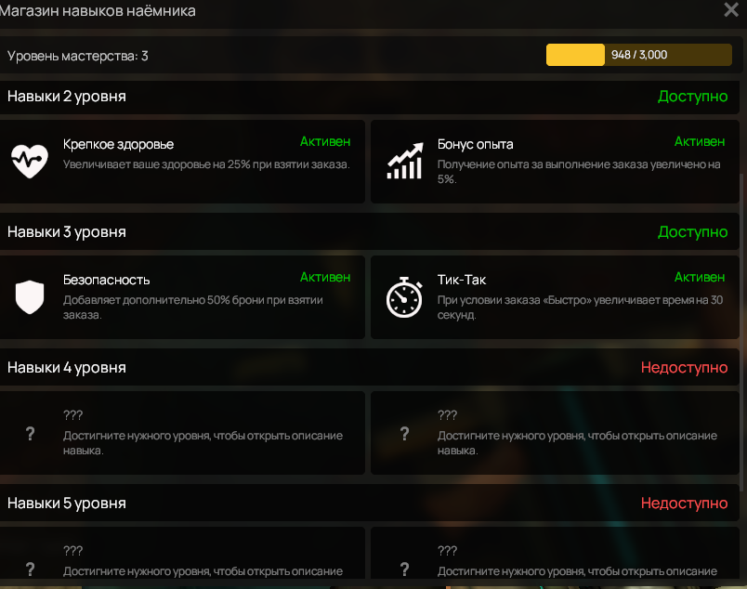Click the right question mark icon under Навыки 5 уровня
Viewport: 747px width, 589px height.
click(404, 569)
